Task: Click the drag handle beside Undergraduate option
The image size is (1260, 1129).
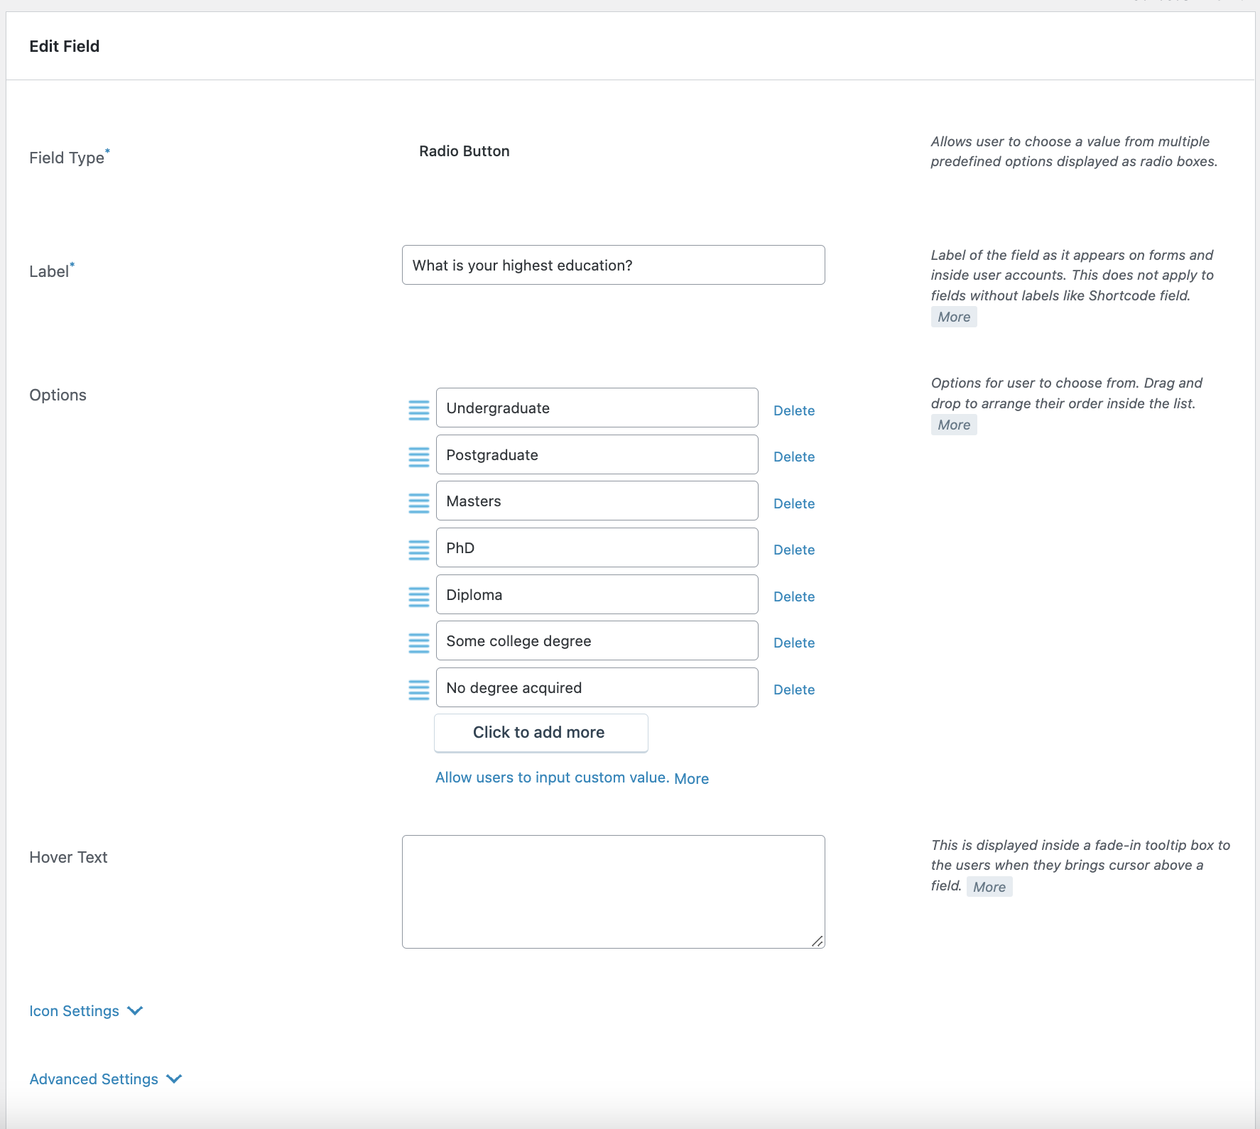Action: 419,410
